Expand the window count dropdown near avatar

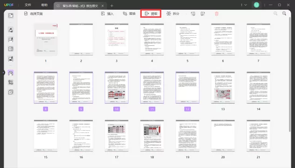(244, 5)
